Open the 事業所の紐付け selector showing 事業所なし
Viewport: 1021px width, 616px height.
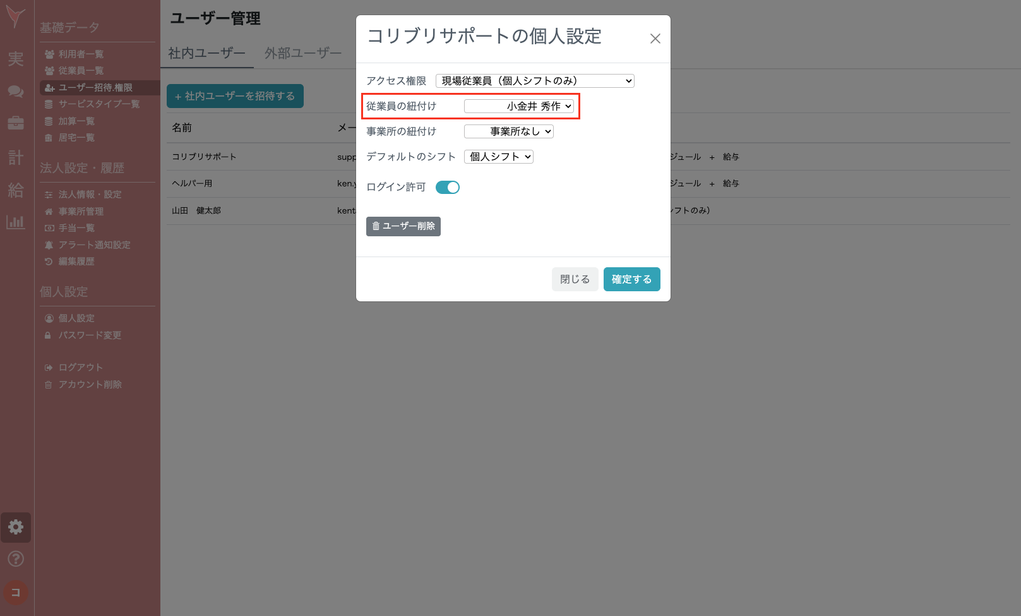coord(508,131)
